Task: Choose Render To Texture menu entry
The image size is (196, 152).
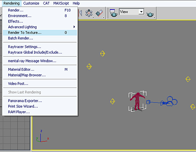Action: (40, 33)
